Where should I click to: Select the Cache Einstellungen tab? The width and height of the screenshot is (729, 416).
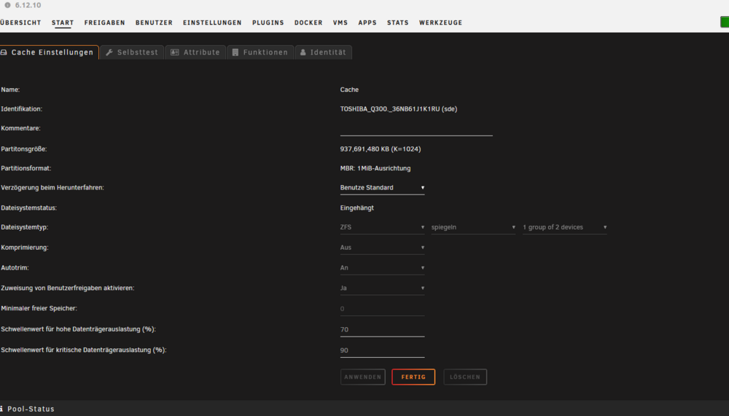coord(50,52)
